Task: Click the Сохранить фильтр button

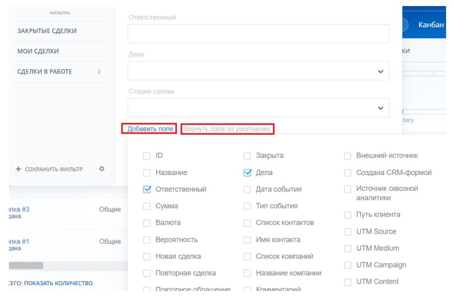Action: click(50, 169)
